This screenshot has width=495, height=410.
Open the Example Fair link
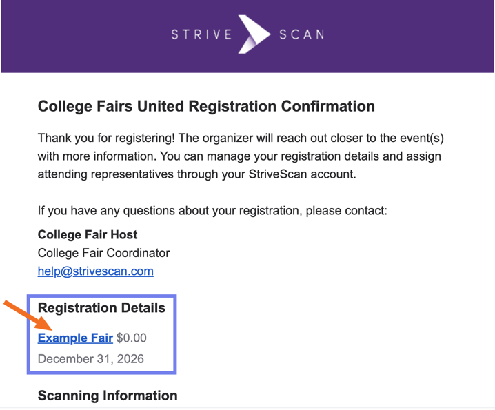coord(75,338)
